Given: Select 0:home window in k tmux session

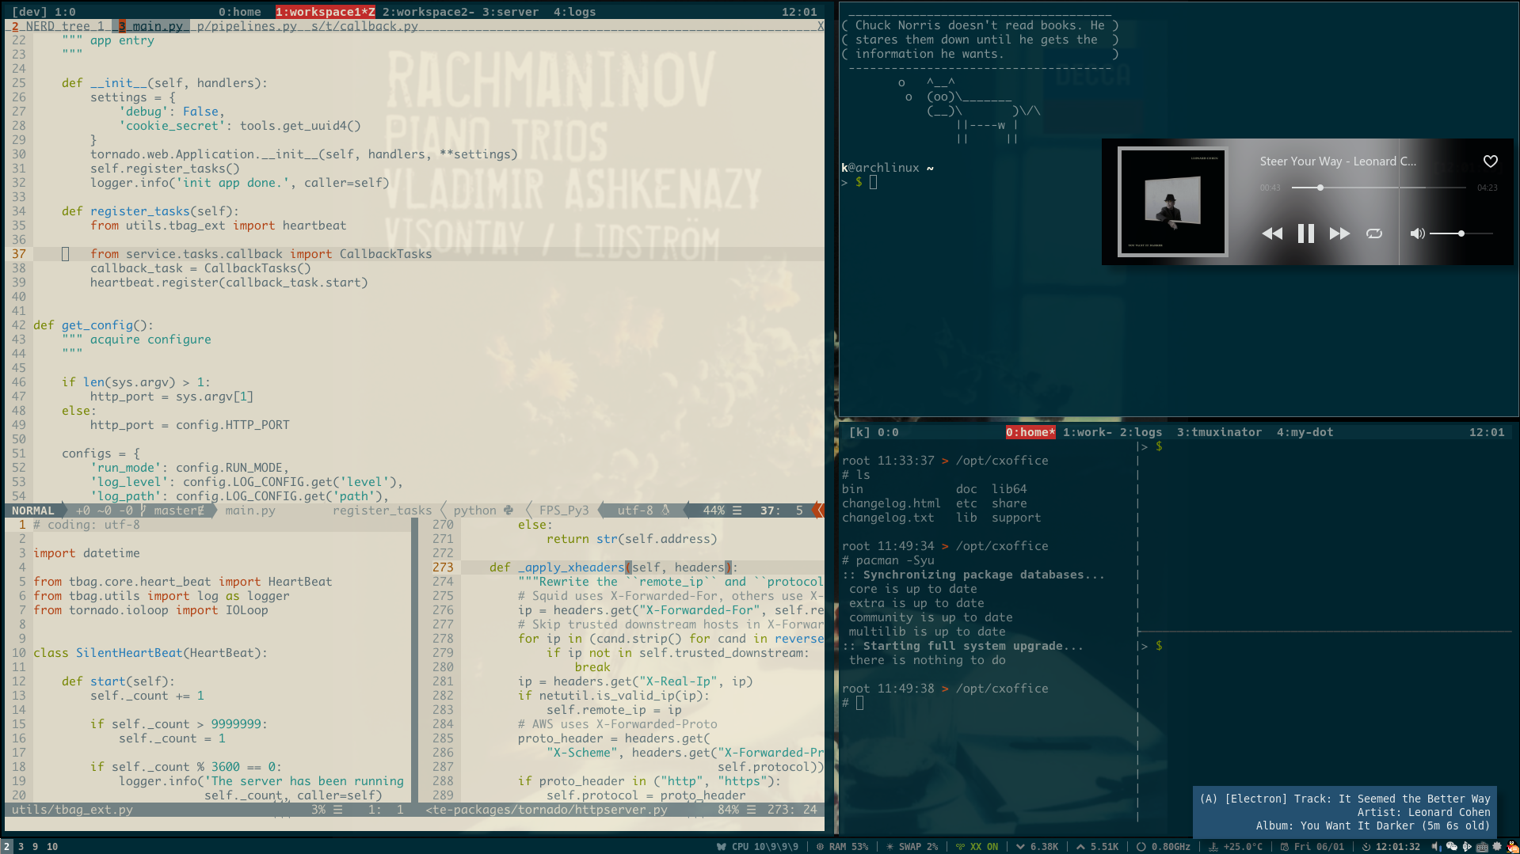Looking at the screenshot, I should coord(1030,432).
